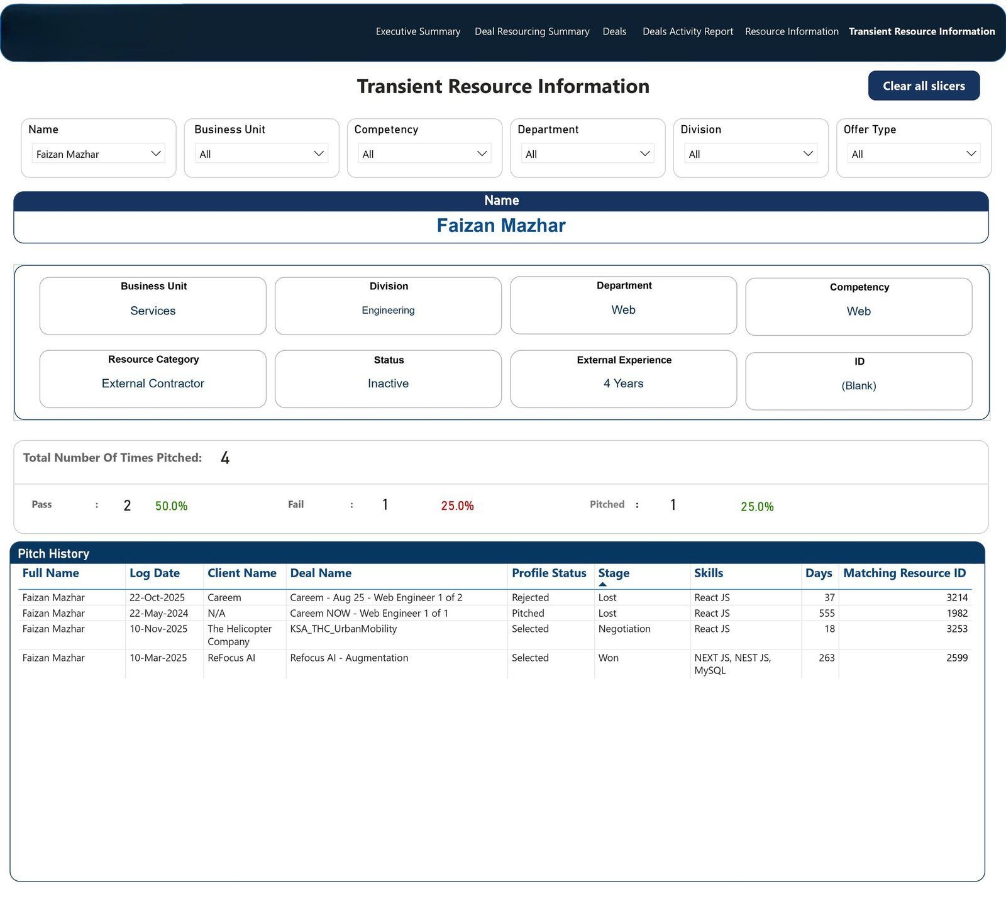1006x901 pixels.
Task: Open the Competency slicer dropdown
Action: point(424,153)
